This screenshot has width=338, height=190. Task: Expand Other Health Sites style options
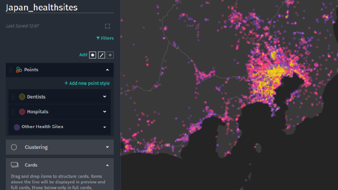pyautogui.click(x=104, y=127)
